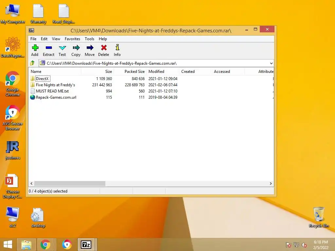
Task: Select the dc2 desktop icon
Action: pyautogui.click(x=12, y=217)
